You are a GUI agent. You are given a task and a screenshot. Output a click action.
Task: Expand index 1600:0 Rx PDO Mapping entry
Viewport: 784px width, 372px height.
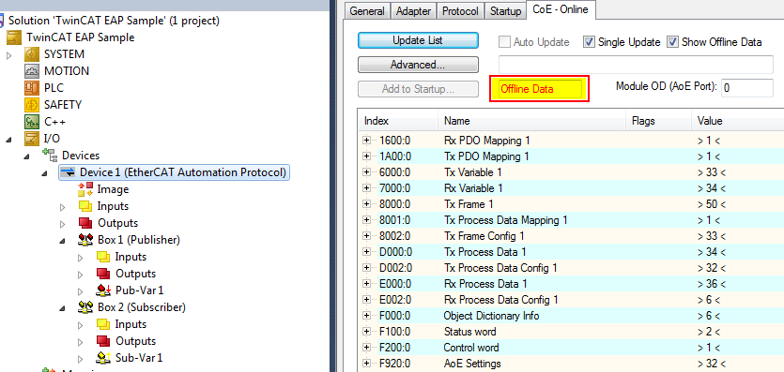pos(367,141)
